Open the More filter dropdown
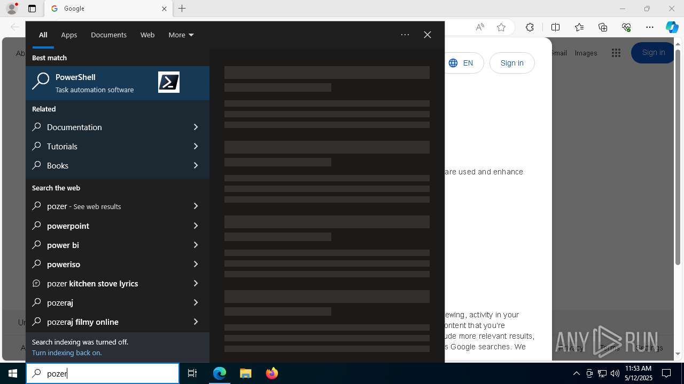The height and width of the screenshot is (384, 684). (181, 35)
